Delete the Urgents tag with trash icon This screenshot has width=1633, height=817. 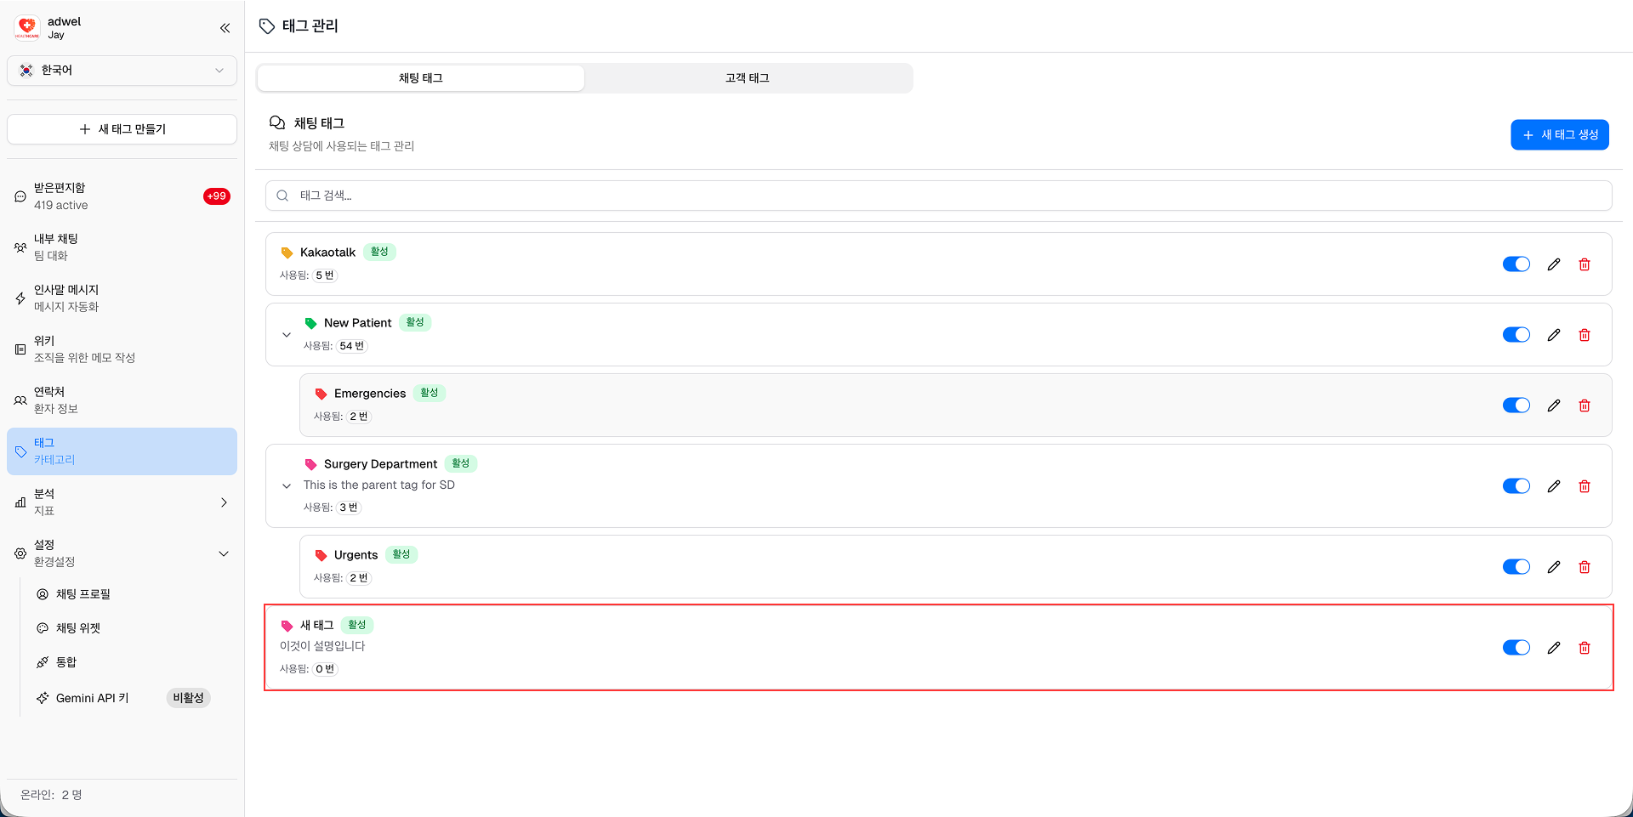pos(1585,566)
